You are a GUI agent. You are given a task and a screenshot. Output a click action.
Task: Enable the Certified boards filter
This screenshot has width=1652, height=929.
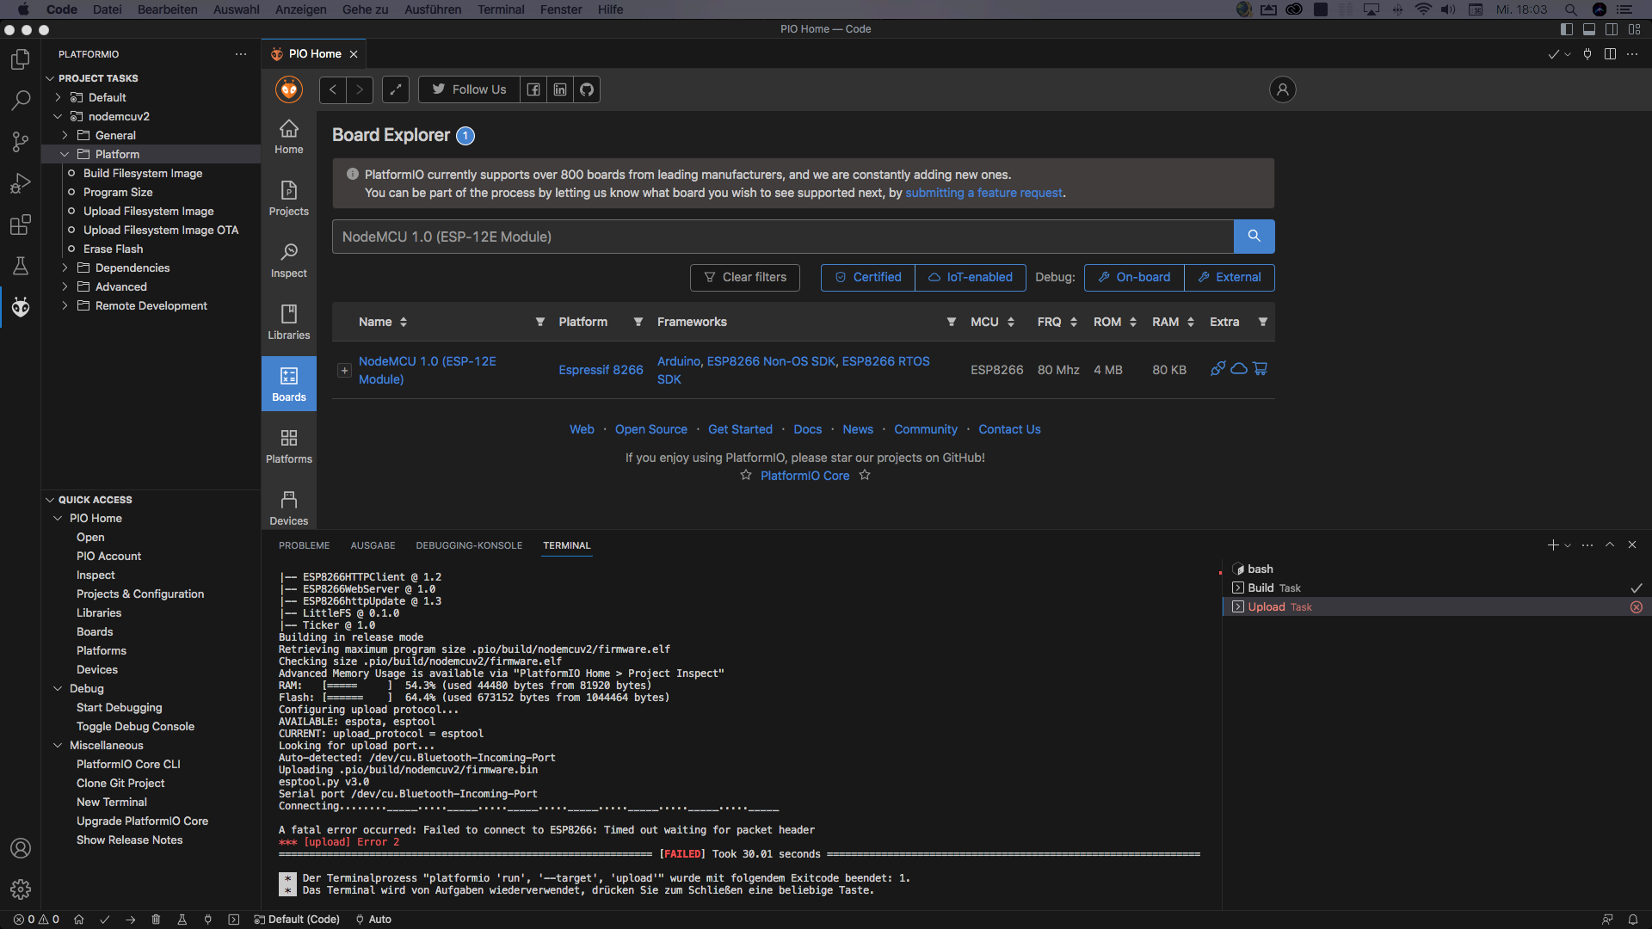coord(867,277)
